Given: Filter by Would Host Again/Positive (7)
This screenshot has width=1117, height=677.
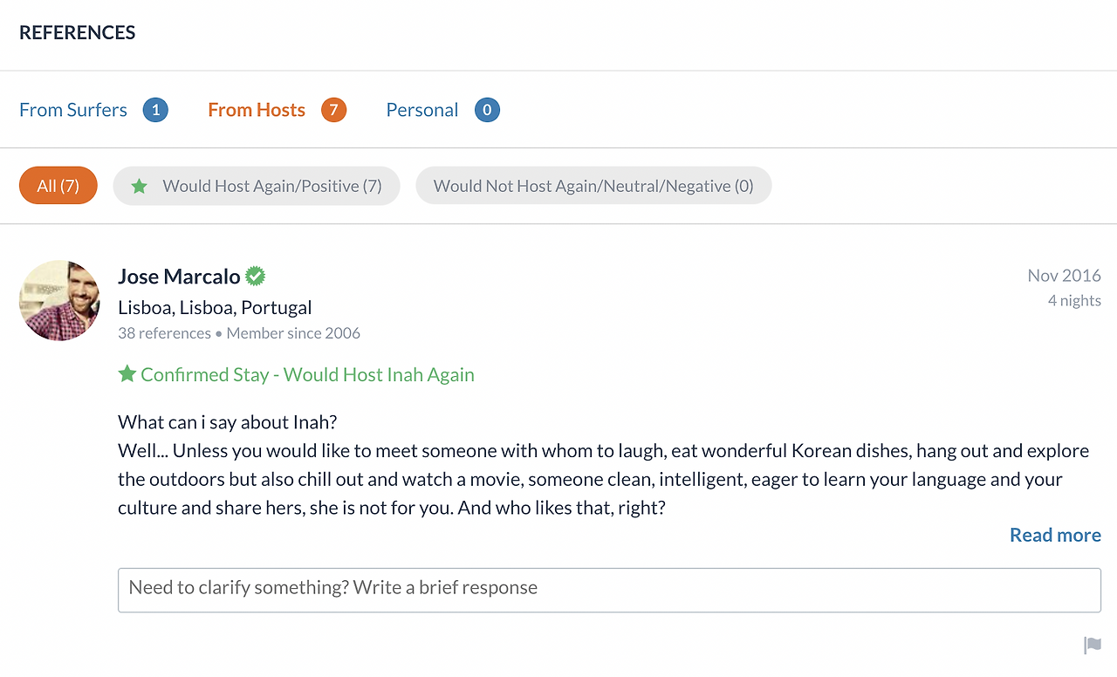Looking at the screenshot, I should (271, 186).
